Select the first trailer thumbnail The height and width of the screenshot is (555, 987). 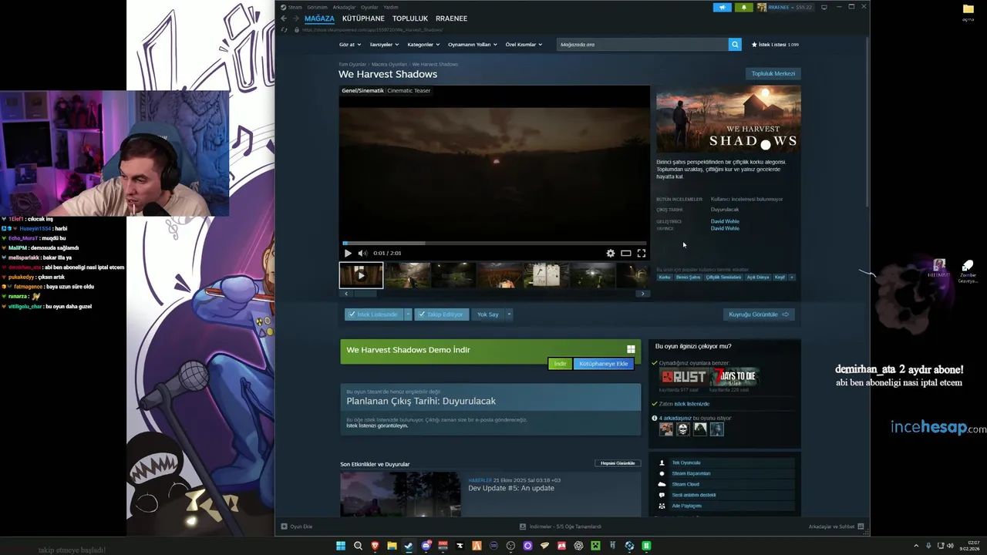[361, 275]
